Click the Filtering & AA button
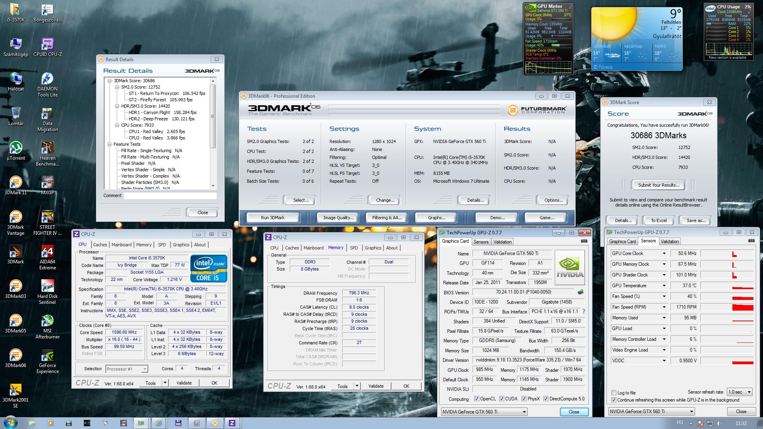The image size is (763, 429). [387, 218]
